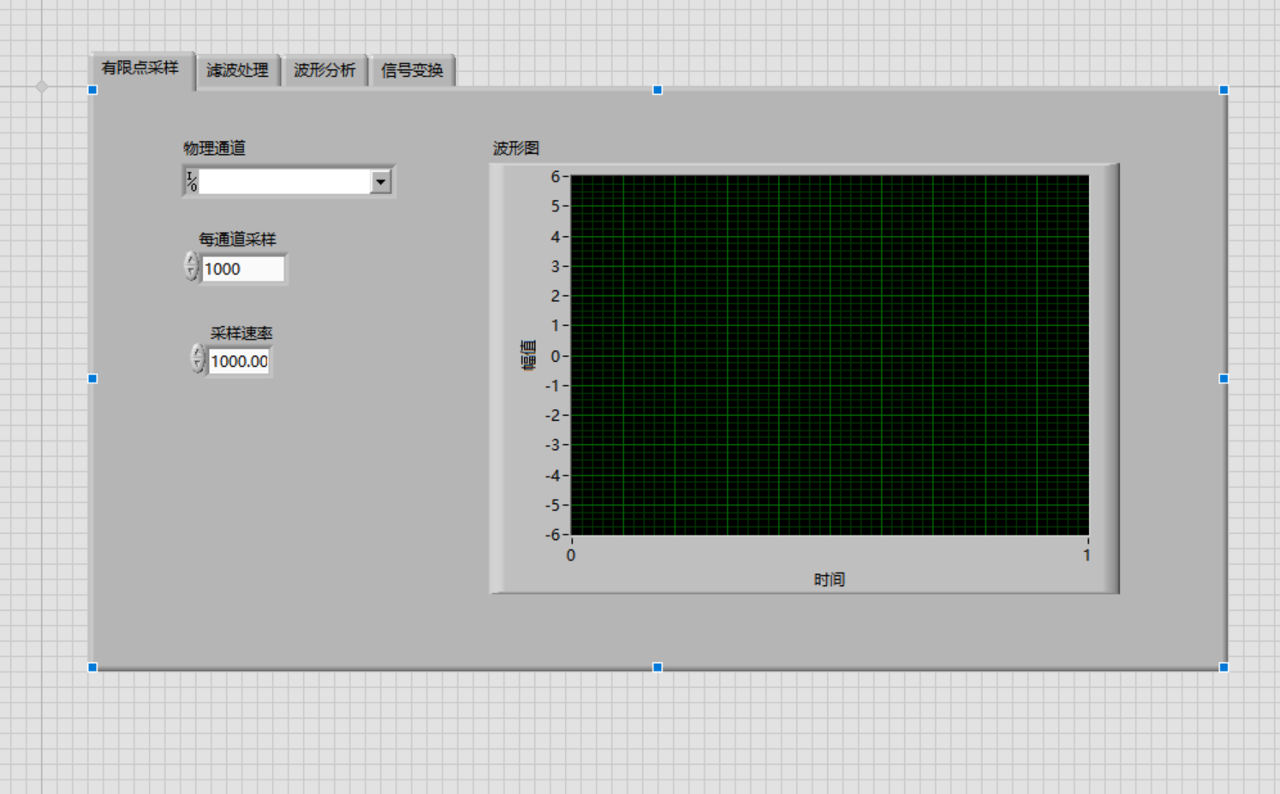The height and width of the screenshot is (794, 1280).
Task: Click the 物理通道 label text
Action: point(215,148)
